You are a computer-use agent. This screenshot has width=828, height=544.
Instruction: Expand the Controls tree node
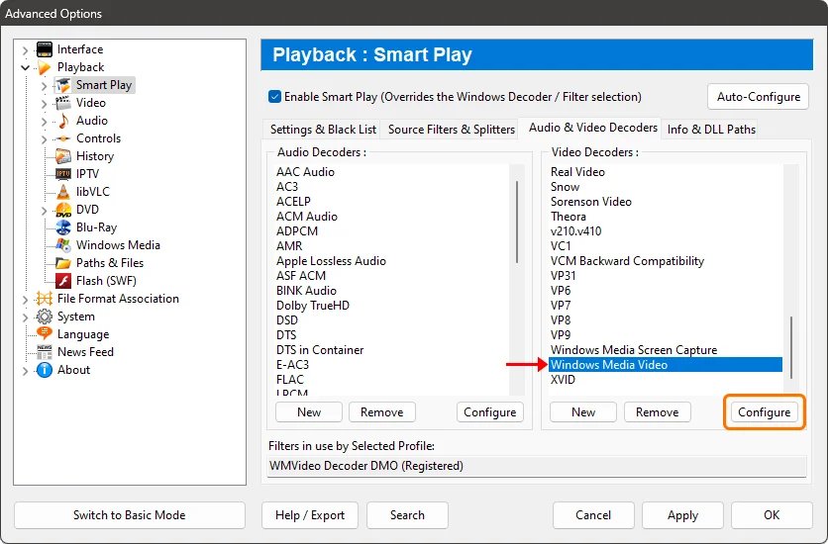tap(45, 139)
